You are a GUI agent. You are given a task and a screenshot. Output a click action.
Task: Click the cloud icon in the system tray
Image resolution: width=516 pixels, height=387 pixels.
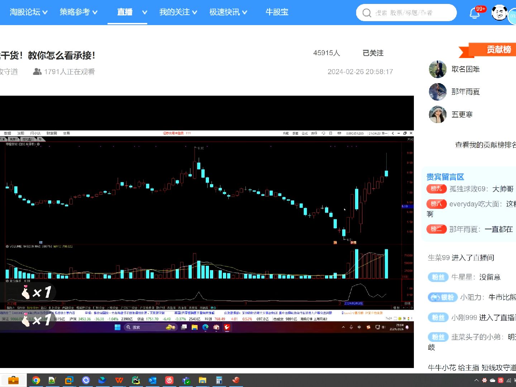[492, 380]
